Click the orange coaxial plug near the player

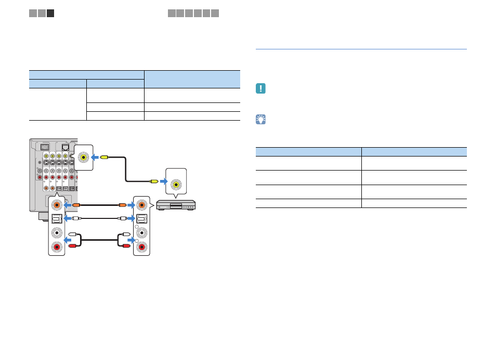pos(122,205)
